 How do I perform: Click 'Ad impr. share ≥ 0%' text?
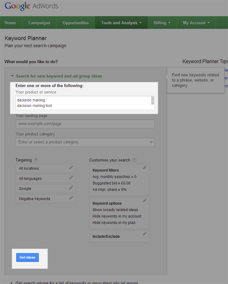pos(109,190)
